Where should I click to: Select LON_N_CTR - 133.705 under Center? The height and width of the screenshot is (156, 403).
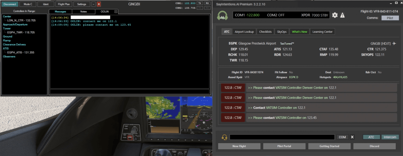(21, 20)
